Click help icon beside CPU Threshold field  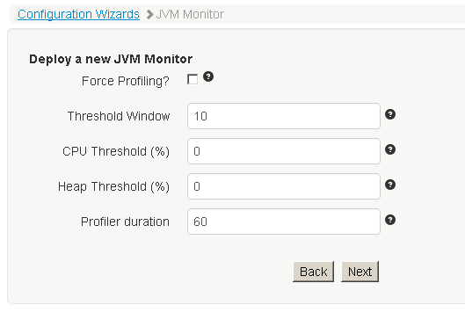390,149
